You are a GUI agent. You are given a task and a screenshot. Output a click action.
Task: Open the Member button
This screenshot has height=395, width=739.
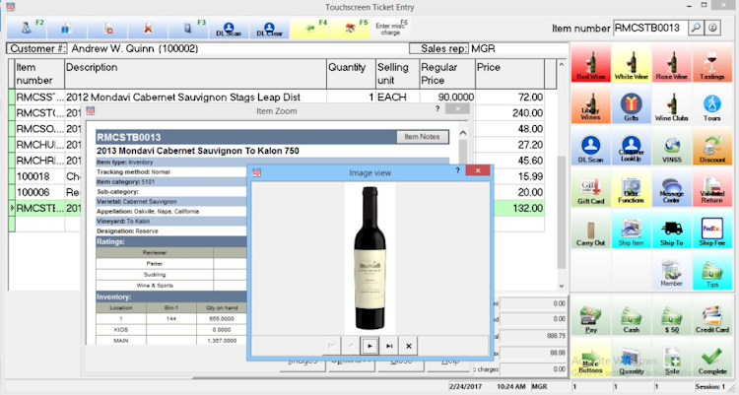point(672,270)
